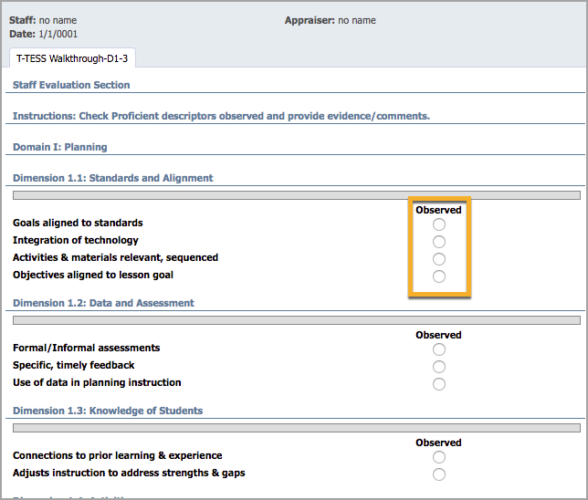The height and width of the screenshot is (500, 588).
Task: Click the Observed header under Dimension 1.2
Action: tap(438, 335)
